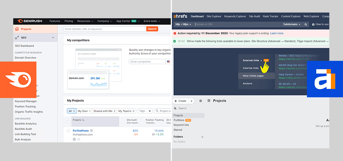Expand the Company menu in Semrush
This screenshot has height=161, width=343.
[105, 21]
